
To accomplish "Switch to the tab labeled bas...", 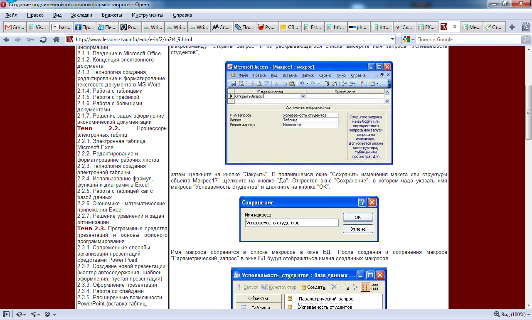I will [x=61, y=27].
